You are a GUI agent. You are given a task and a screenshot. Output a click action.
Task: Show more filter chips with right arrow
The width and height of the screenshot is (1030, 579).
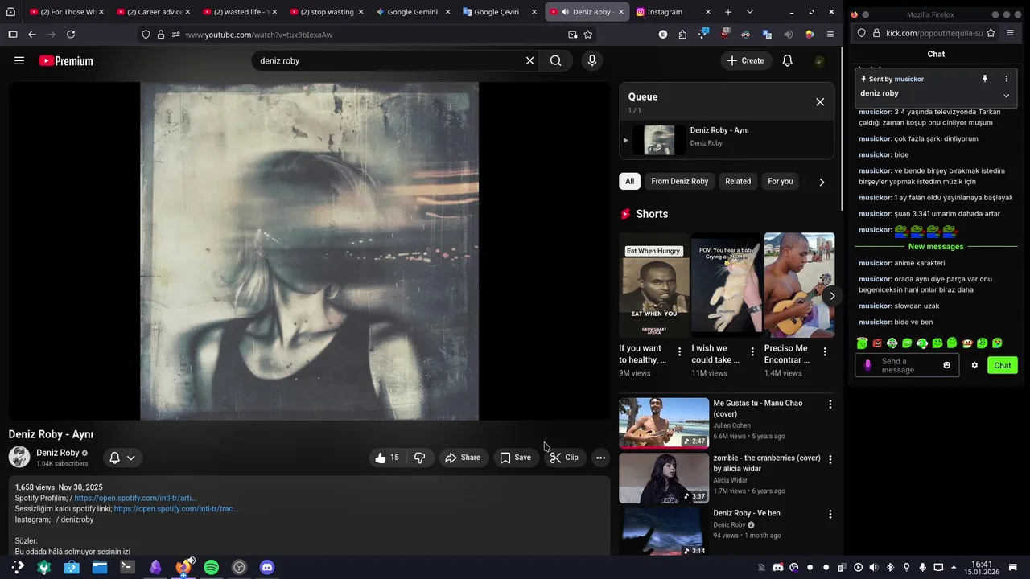pos(822,182)
